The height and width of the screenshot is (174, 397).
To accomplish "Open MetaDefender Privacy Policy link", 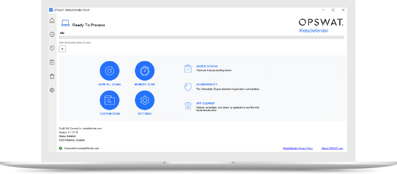I will [298, 148].
